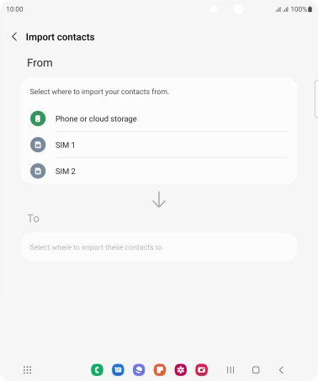Show recent apps with navigation button
The width and height of the screenshot is (318, 381).
pyautogui.click(x=231, y=370)
